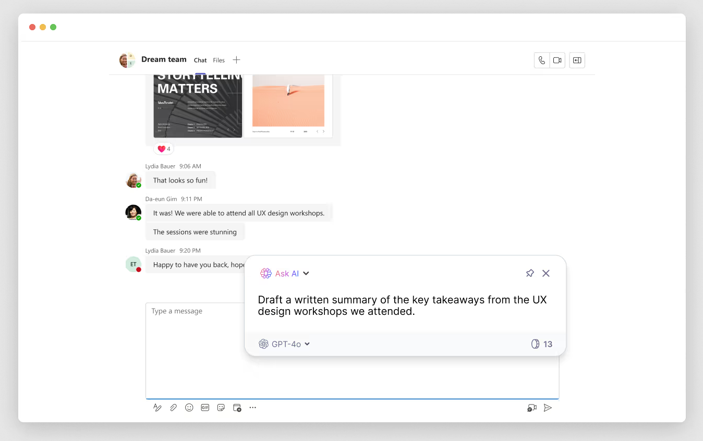Start a video call
The height and width of the screenshot is (441, 703).
tap(557, 60)
